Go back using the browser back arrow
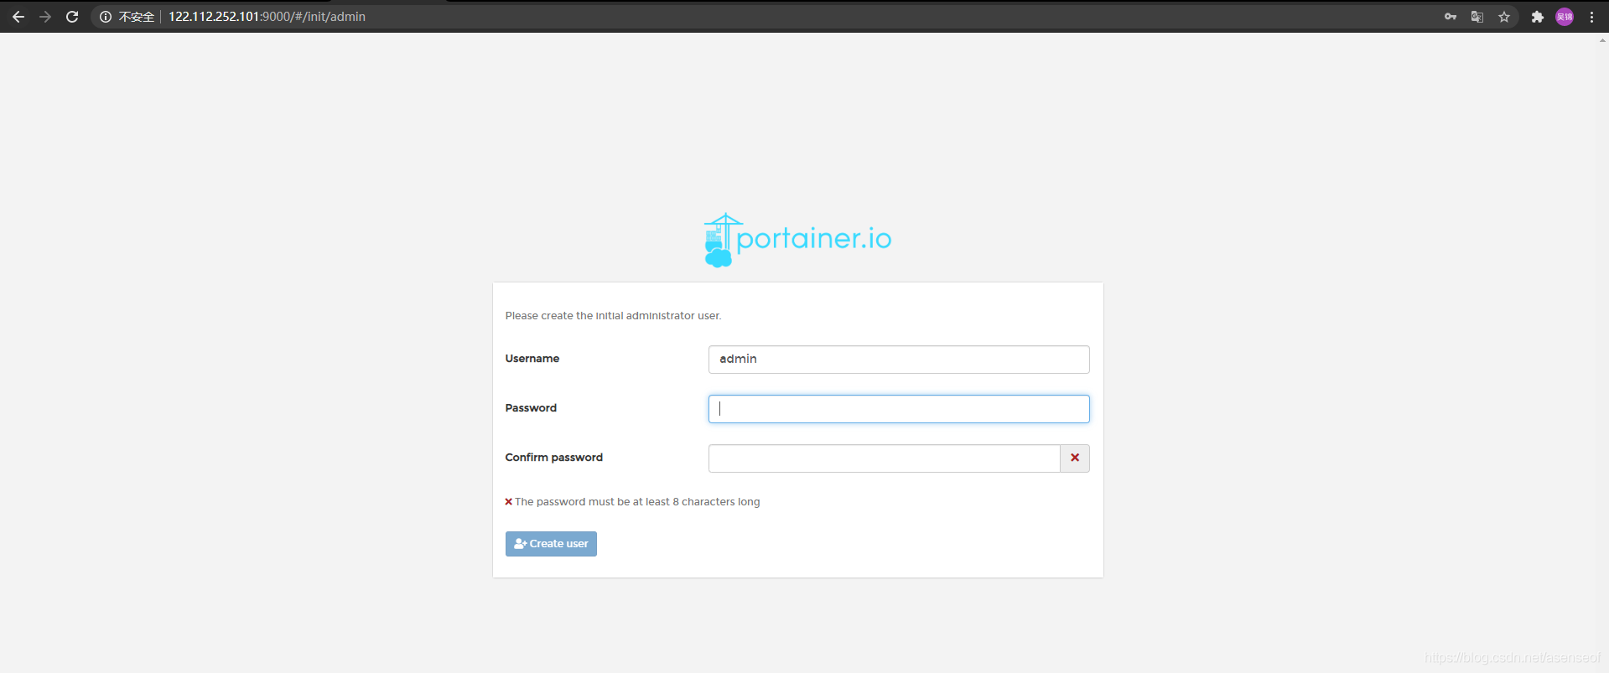1609x673 pixels. pyautogui.click(x=18, y=17)
